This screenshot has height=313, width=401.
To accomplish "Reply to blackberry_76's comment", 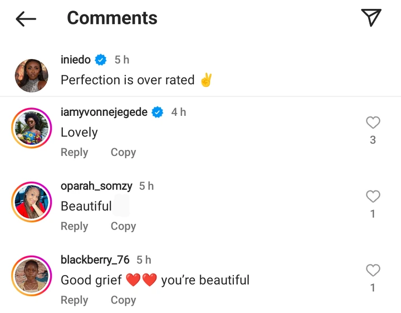I will [x=74, y=300].
